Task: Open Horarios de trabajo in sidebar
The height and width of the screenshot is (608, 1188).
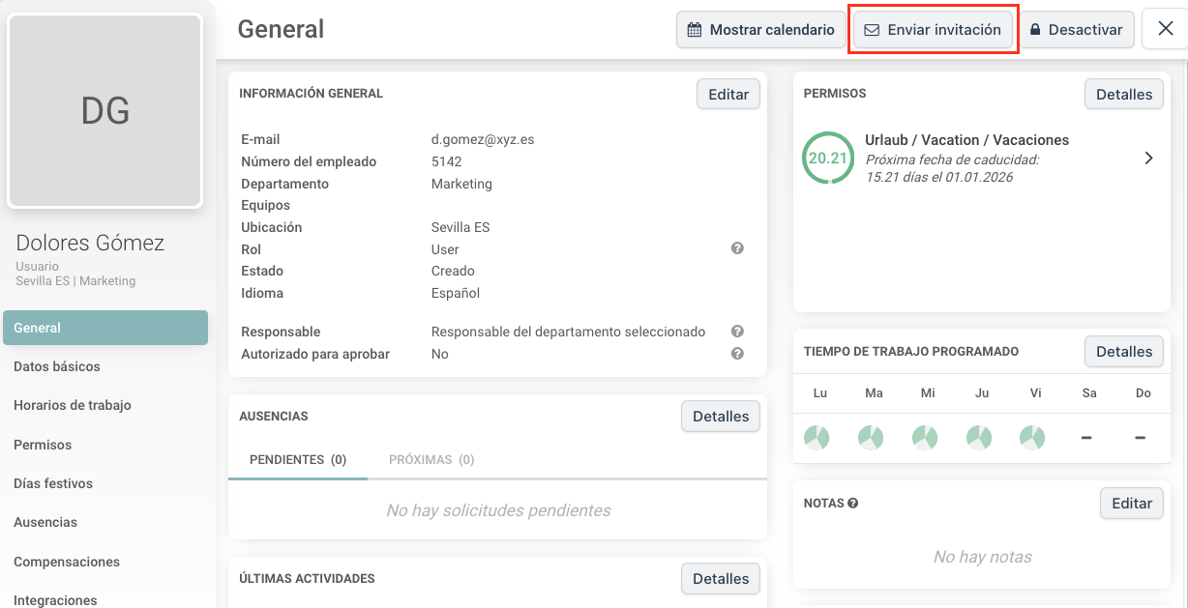Action: (73, 405)
